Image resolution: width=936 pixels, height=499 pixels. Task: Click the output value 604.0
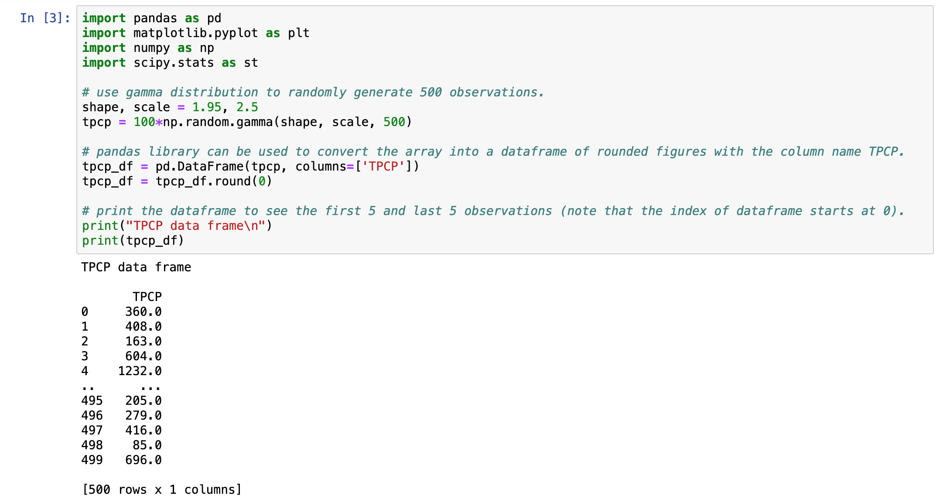point(143,356)
